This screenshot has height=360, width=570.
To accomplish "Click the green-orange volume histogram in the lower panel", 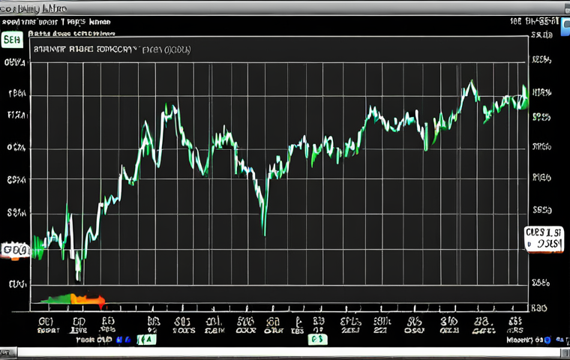I will 73,299.
